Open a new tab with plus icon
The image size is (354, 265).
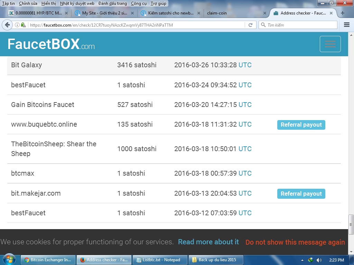343,13
